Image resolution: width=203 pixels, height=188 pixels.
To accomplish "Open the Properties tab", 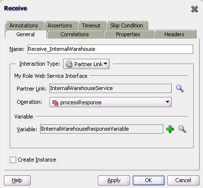I will pos(128,34).
